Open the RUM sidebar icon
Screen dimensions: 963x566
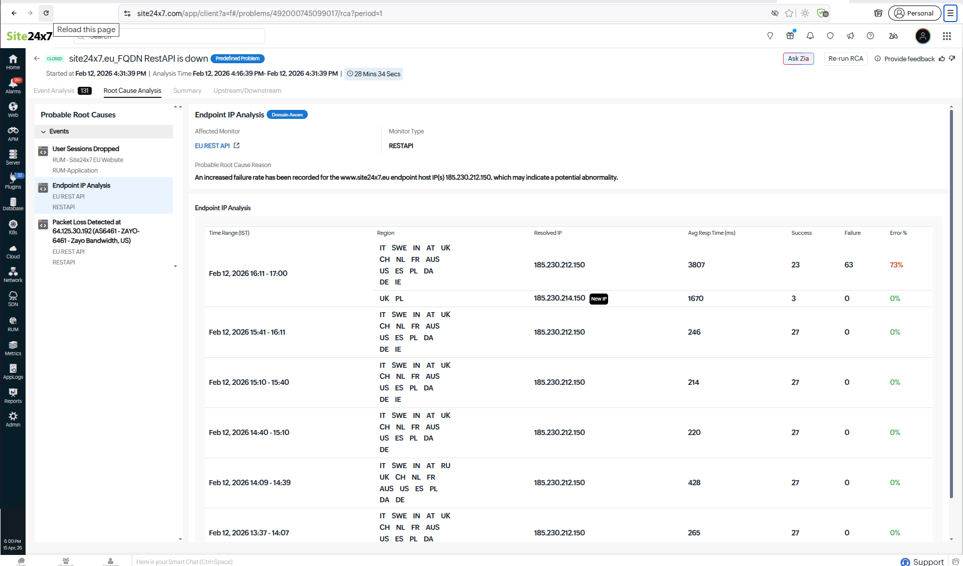tap(13, 324)
